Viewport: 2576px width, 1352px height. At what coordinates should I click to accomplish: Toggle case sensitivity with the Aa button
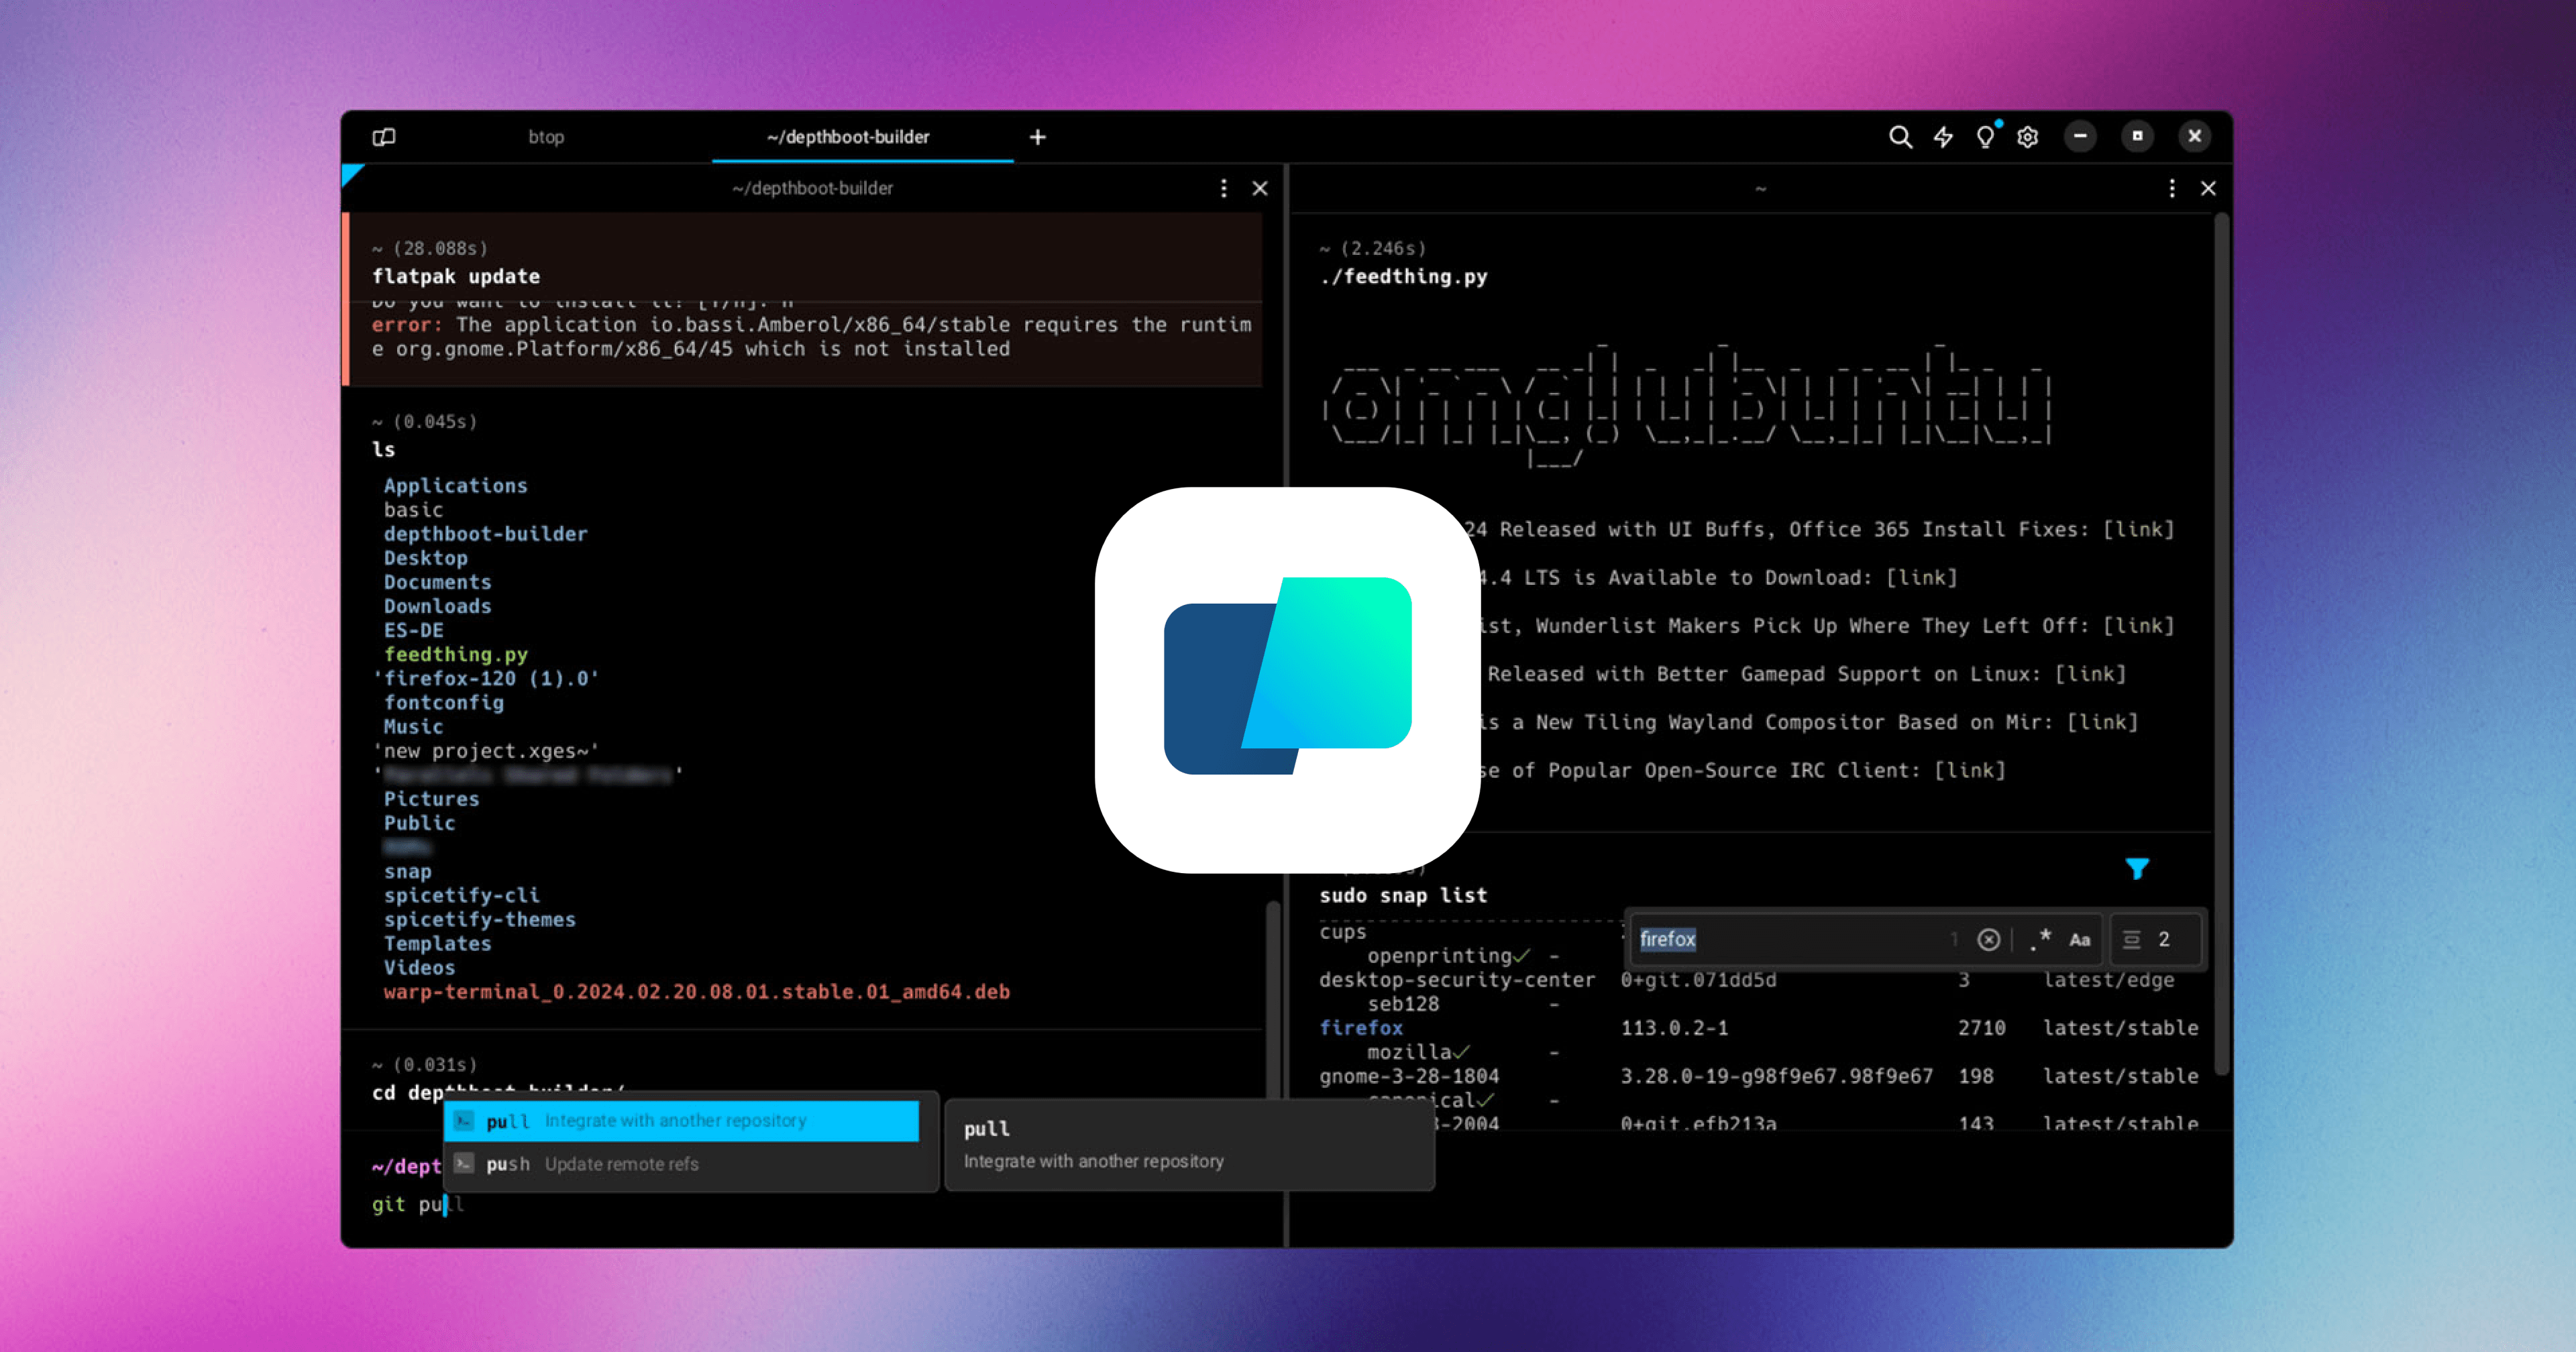pos(2080,939)
